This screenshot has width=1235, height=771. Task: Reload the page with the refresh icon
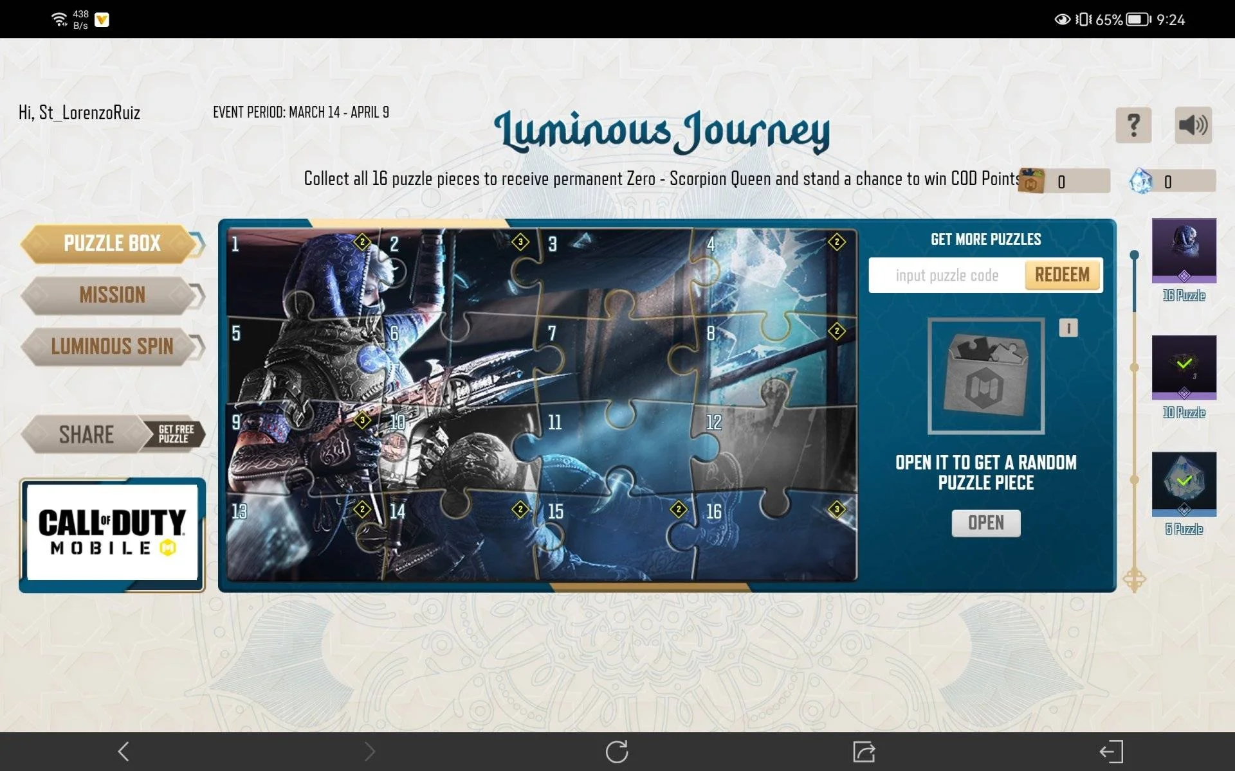pos(617,751)
